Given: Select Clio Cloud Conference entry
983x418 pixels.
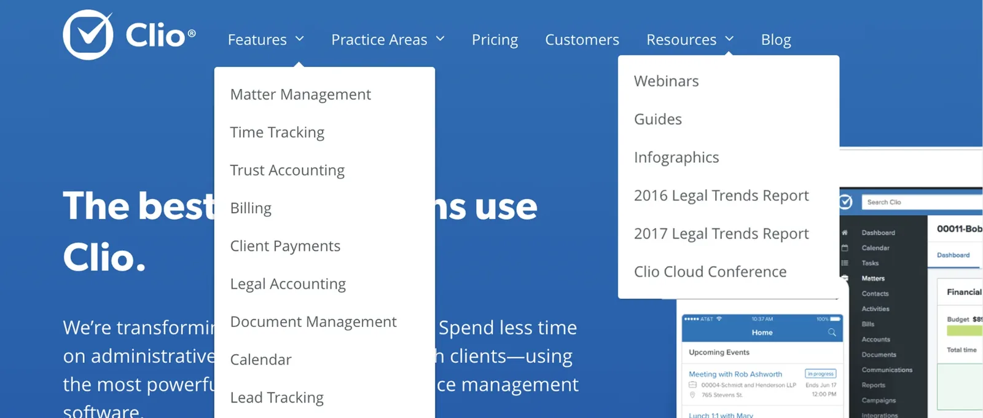Looking at the screenshot, I should (x=710, y=272).
